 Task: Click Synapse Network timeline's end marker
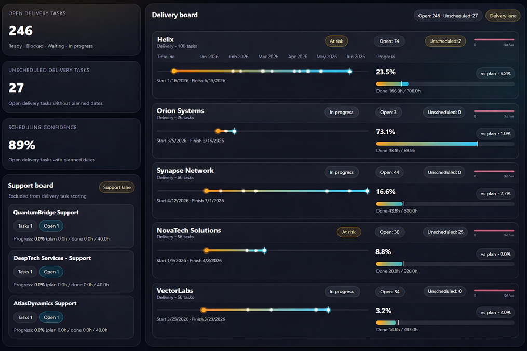pyautogui.click(x=367, y=191)
